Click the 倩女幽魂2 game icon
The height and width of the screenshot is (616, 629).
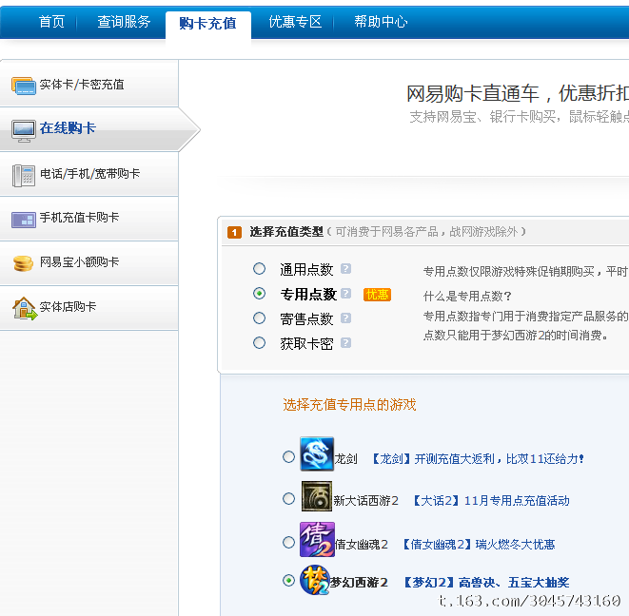pos(317,539)
